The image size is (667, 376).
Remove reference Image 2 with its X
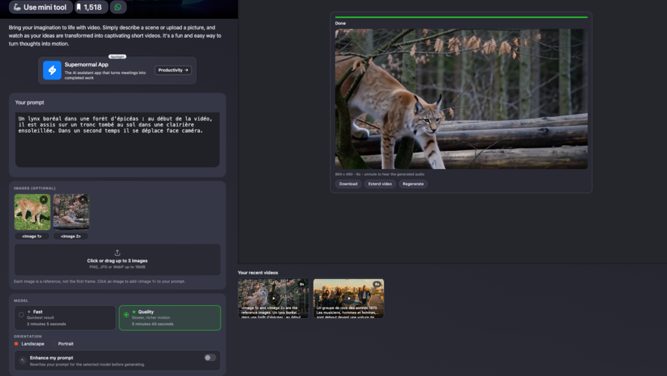pyautogui.click(x=83, y=200)
